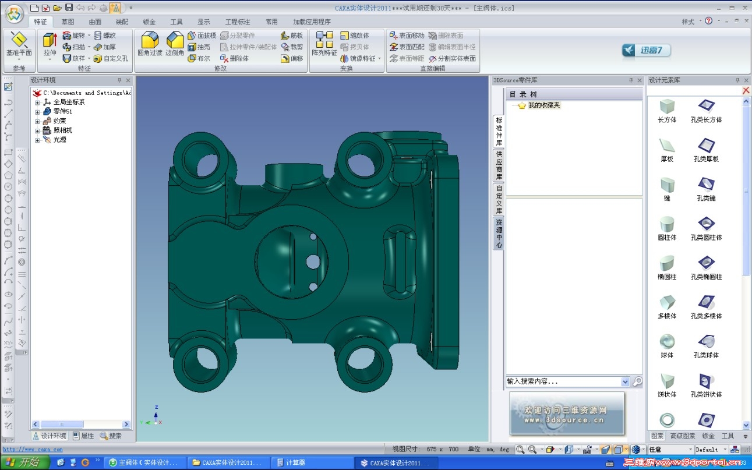Viewport: 752px width, 470px height.
Task: Expand the 零件51 tree node
Action: (37, 112)
